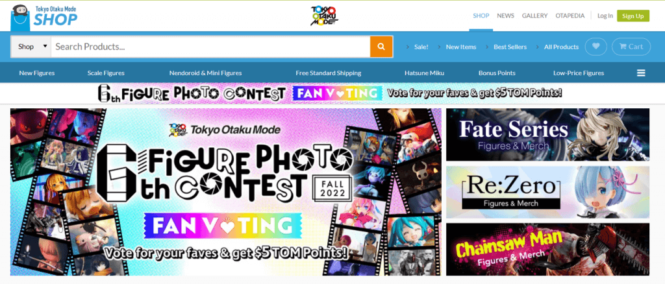Open the Fate Series figures banner
The height and width of the screenshot is (284, 665).
click(x=547, y=135)
